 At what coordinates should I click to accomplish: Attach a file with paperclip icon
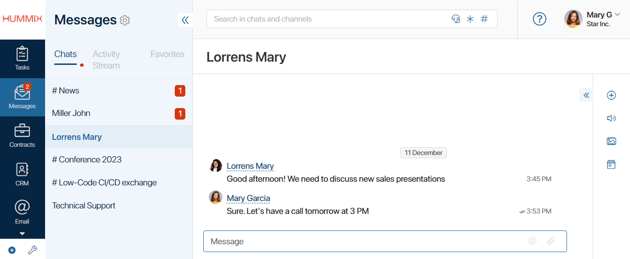(x=551, y=241)
